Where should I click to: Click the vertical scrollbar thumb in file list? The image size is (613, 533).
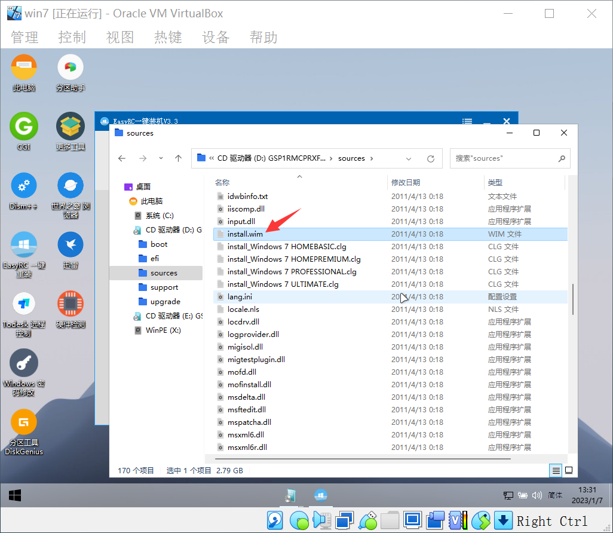pos(573,299)
